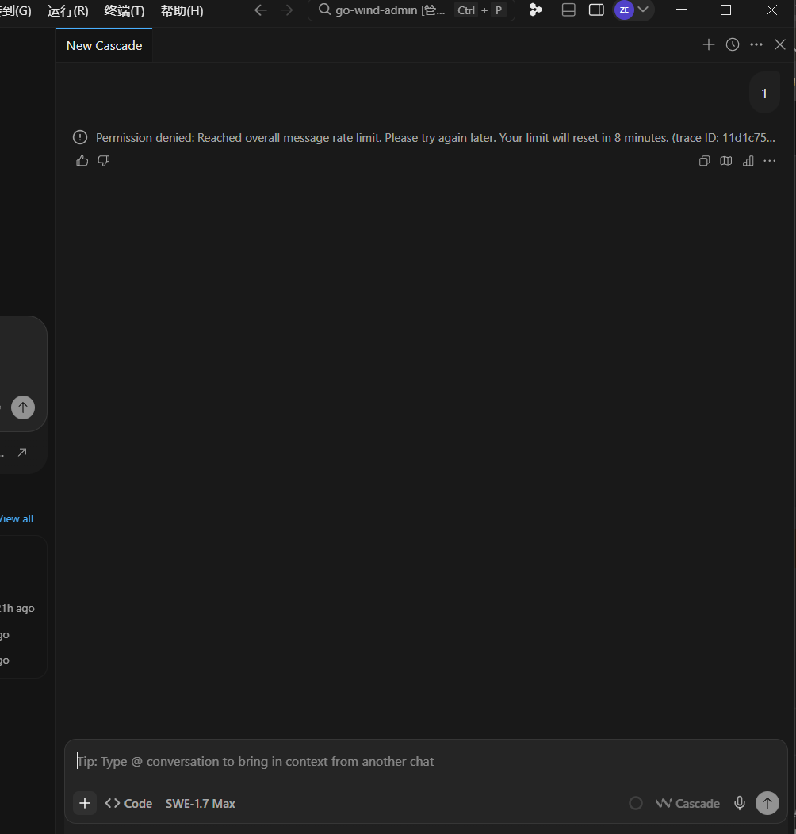Toggle the side panel layout
Viewport: 796px width, 834px height.
click(x=596, y=10)
